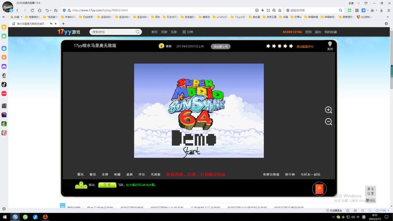This screenshot has height=221, width=393.
Task: Click 与好友一起玩 link
Action: 310,174
